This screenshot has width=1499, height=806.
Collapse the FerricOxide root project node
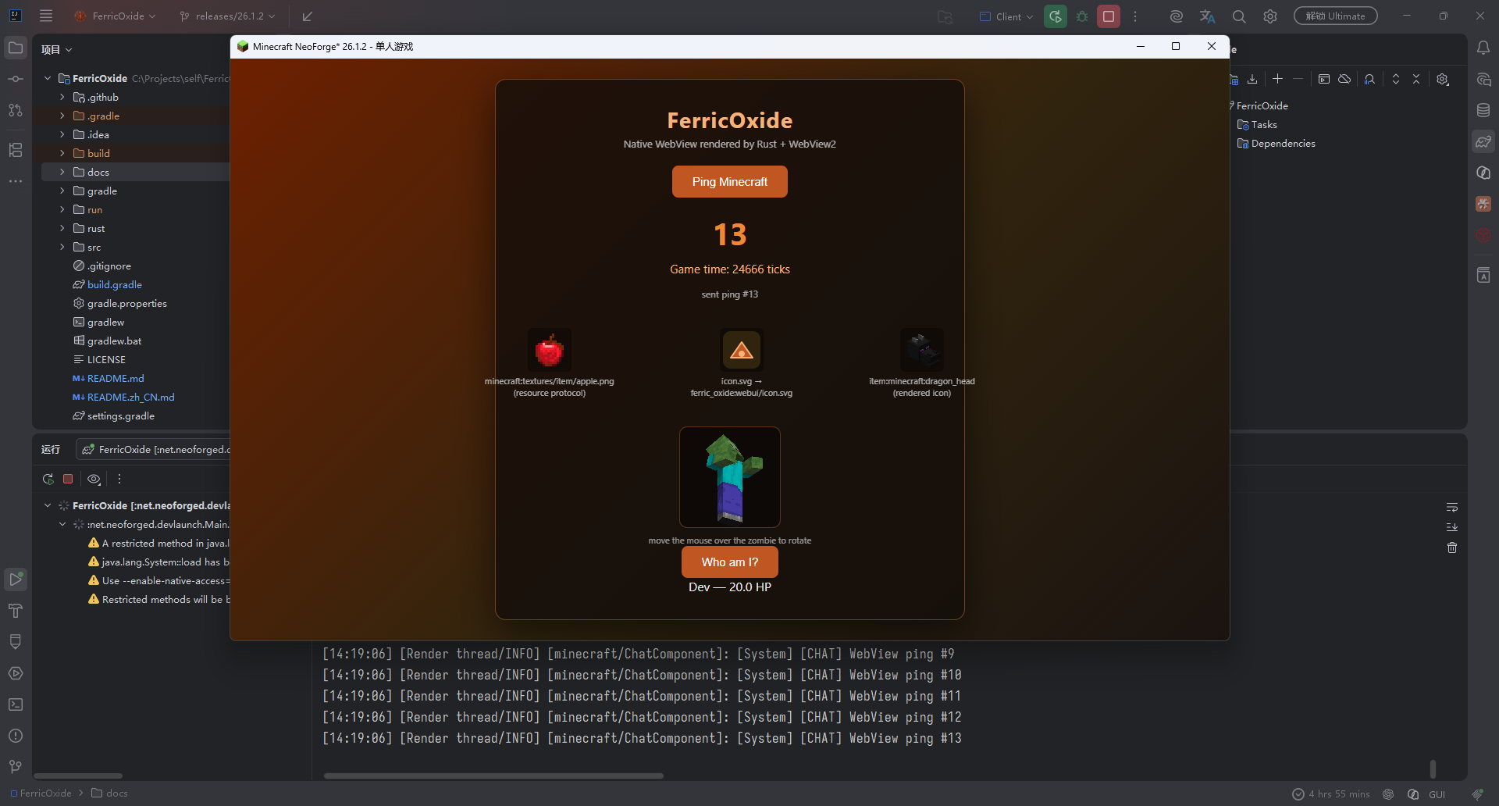pos(48,78)
